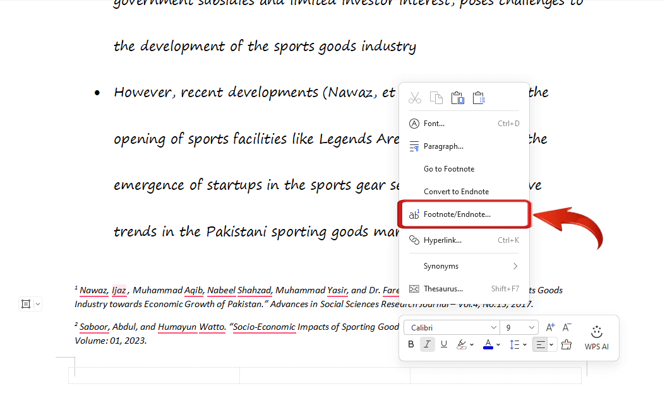Toggle italic formatting
Image resolution: width=665 pixels, height=420 pixels.
click(428, 344)
